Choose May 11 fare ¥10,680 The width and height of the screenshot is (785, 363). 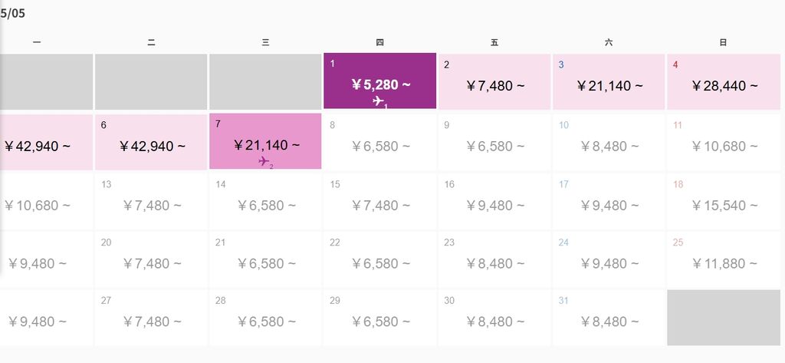click(724, 143)
